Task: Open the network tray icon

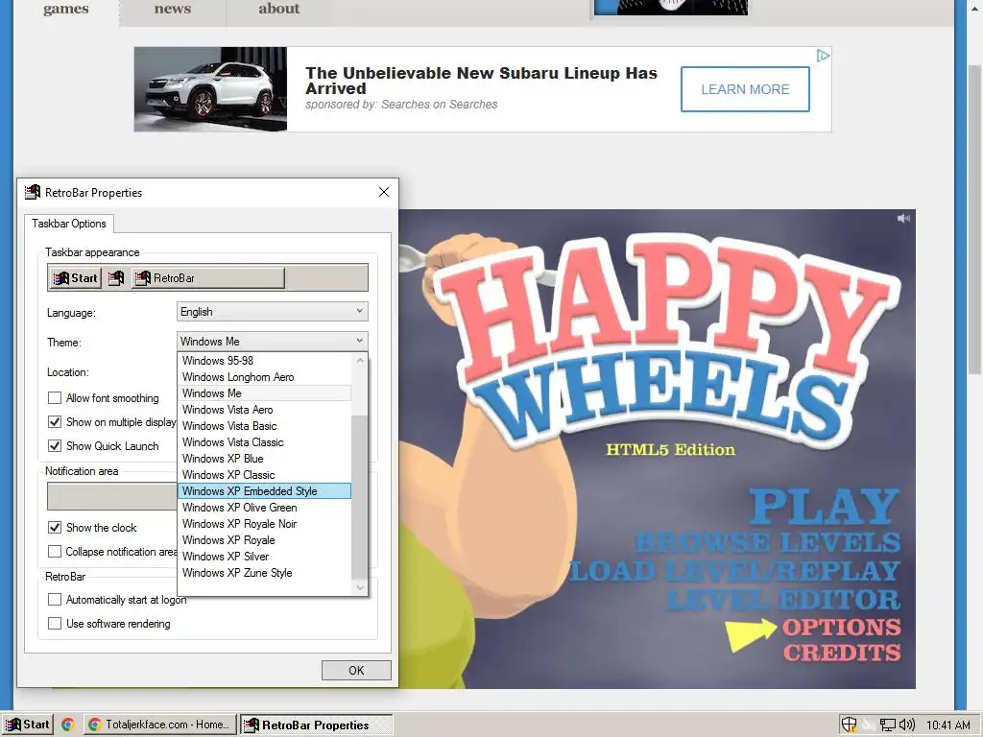Action: tap(887, 725)
